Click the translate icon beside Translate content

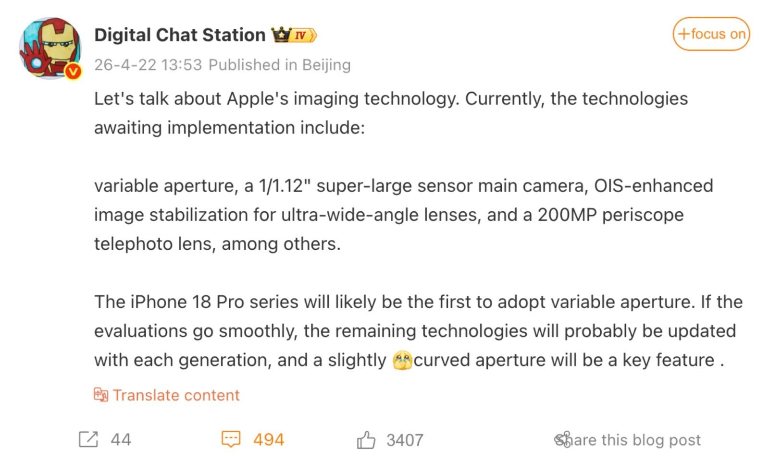point(101,395)
